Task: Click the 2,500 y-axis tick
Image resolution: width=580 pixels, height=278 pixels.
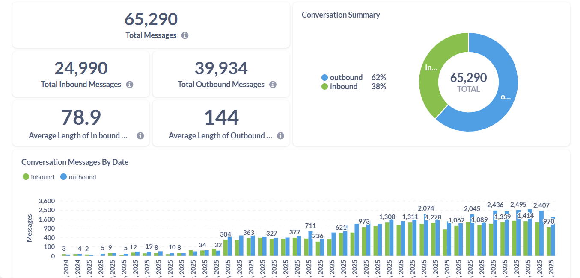Action: click(47, 210)
